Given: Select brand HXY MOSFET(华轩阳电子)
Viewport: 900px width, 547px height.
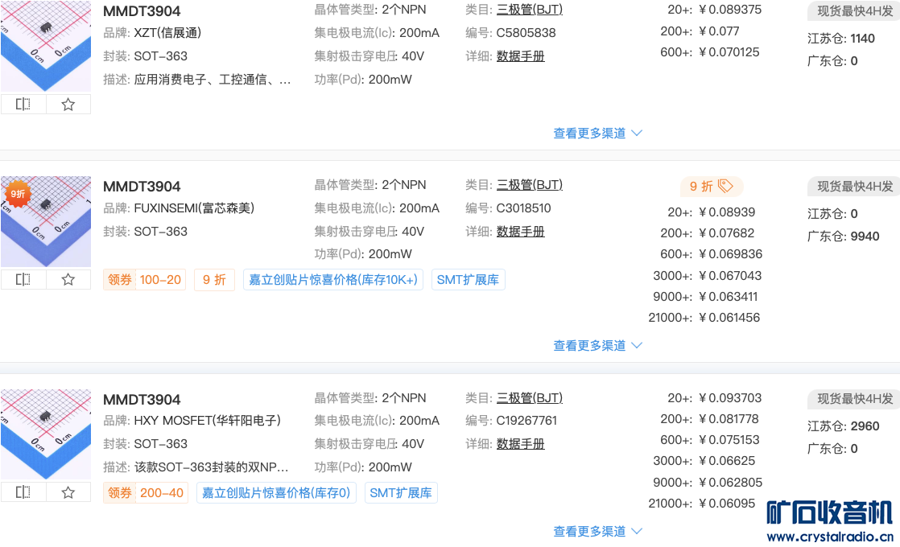Looking at the screenshot, I should click(x=208, y=421).
